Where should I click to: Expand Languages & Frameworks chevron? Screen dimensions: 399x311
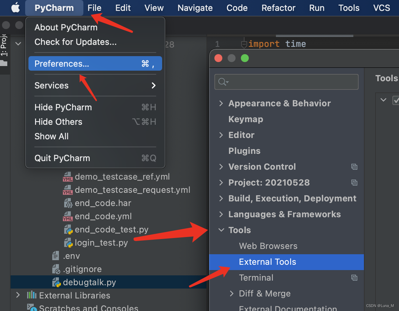(x=221, y=214)
